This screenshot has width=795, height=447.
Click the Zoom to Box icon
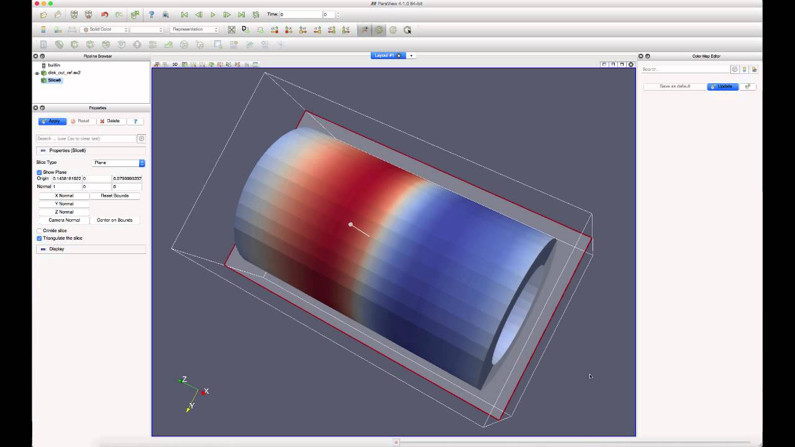tap(260, 30)
